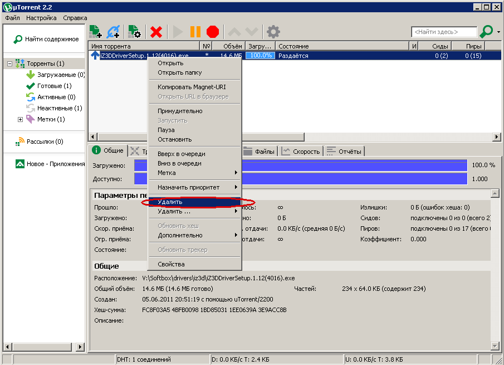504x365 pixels.
Task: Open the Настройка menu
Action: pos(41,18)
